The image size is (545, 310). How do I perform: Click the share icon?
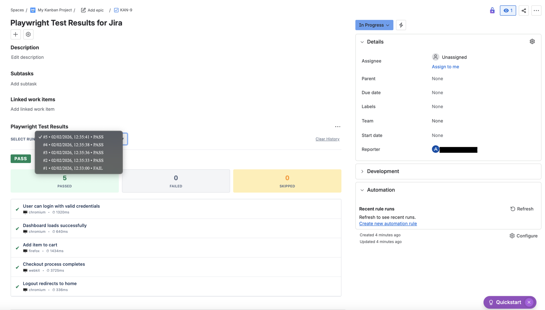point(524,10)
